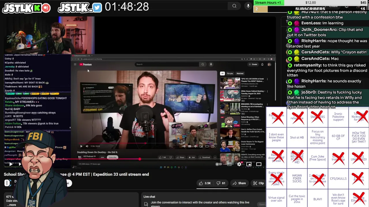369x207 pixels.
Task: Download the H3 Podcast video
Action: [205, 157]
